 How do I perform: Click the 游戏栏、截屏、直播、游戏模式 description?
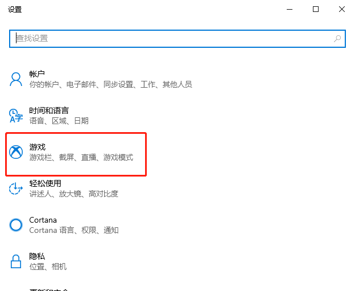tap(81, 157)
